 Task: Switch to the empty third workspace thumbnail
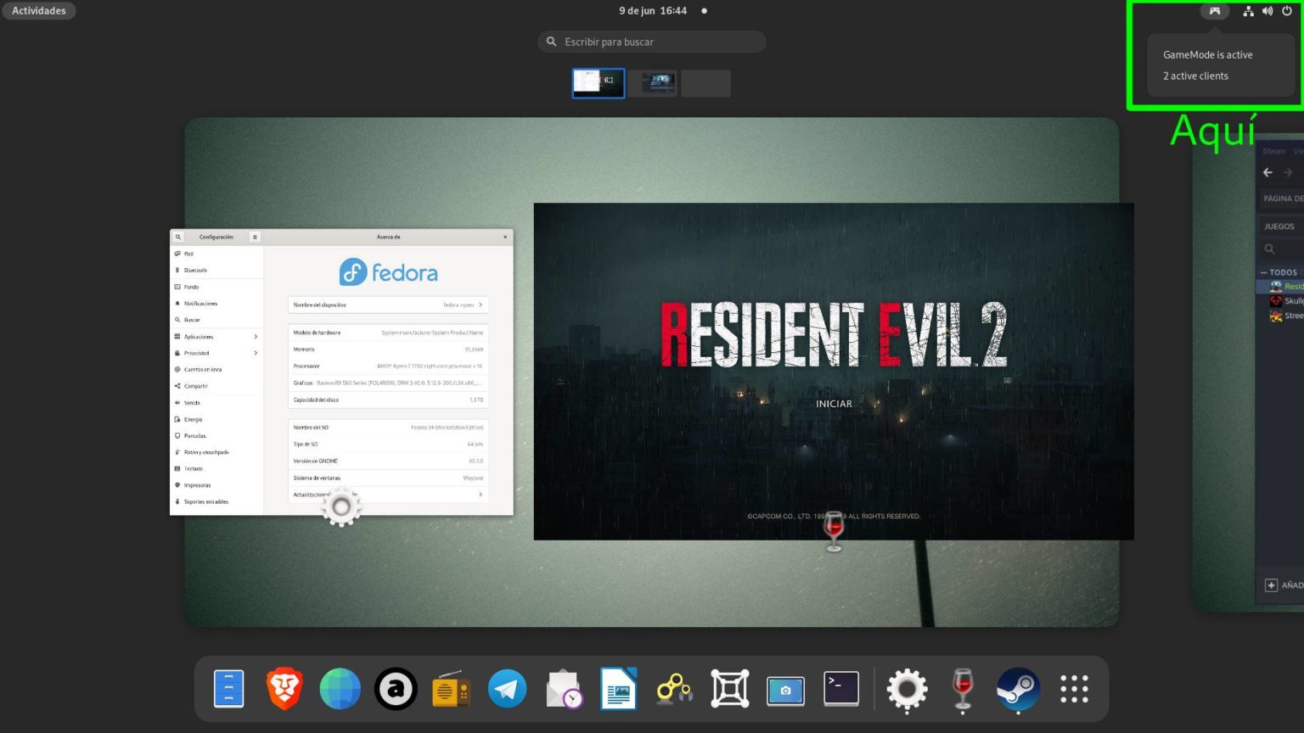705,83
